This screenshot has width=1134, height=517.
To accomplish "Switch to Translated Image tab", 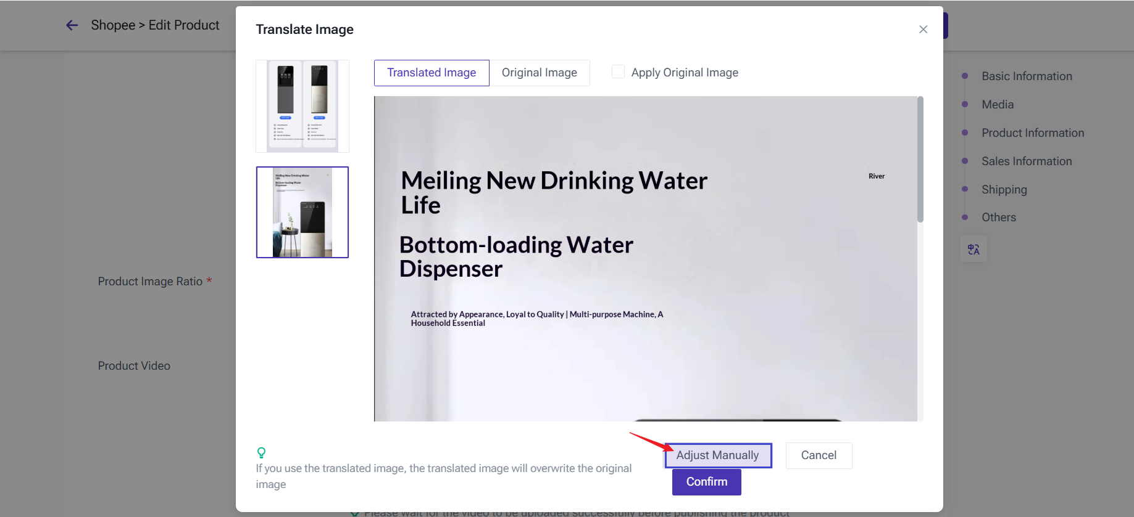I will [432, 73].
